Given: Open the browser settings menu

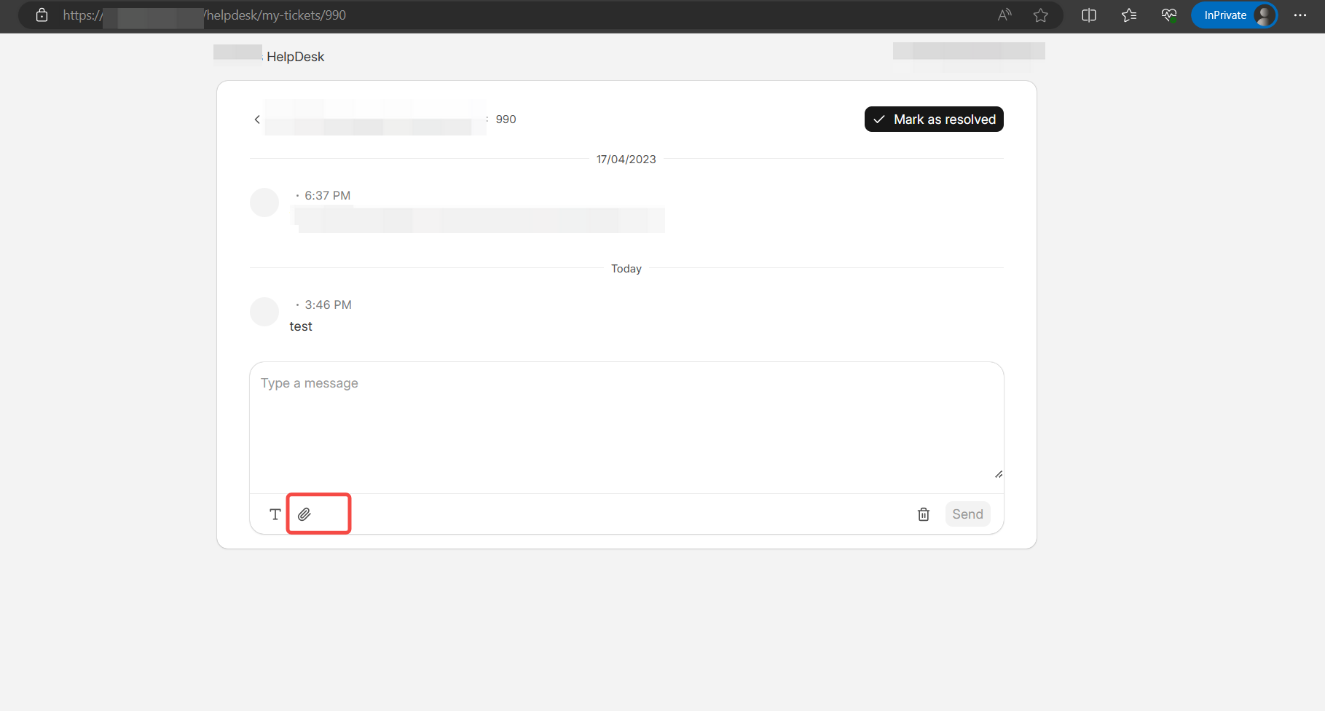Looking at the screenshot, I should click(x=1301, y=15).
